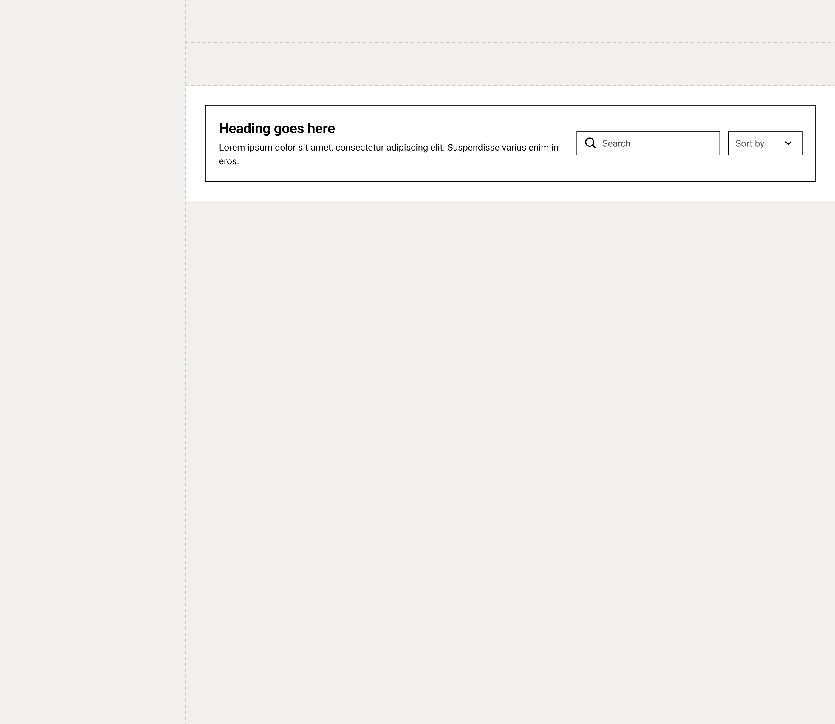Select the 'Heading goes here' title text
This screenshot has width=835, height=724.
[x=277, y=129]
